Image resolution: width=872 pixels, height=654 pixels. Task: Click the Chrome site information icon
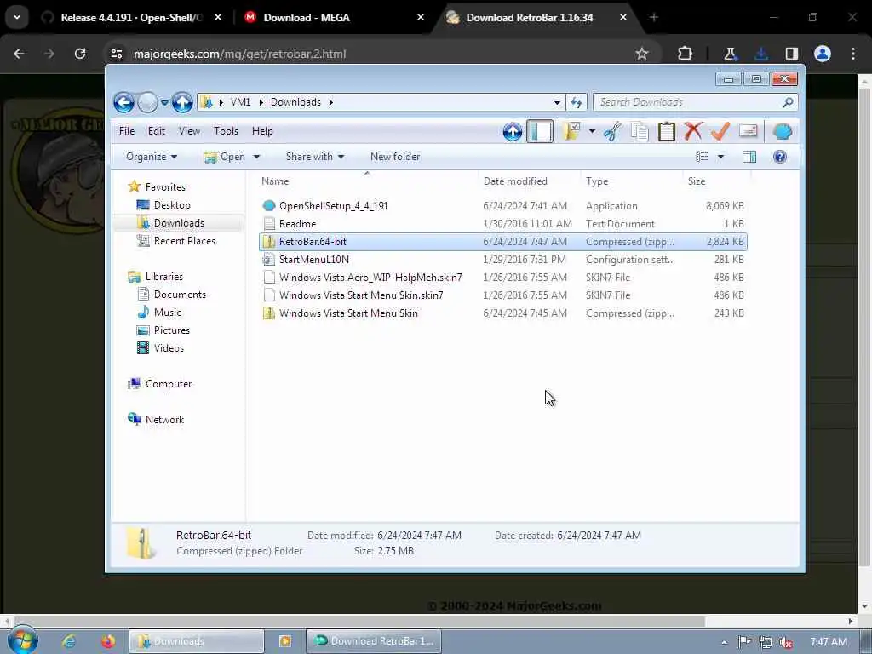pos(116,54)
